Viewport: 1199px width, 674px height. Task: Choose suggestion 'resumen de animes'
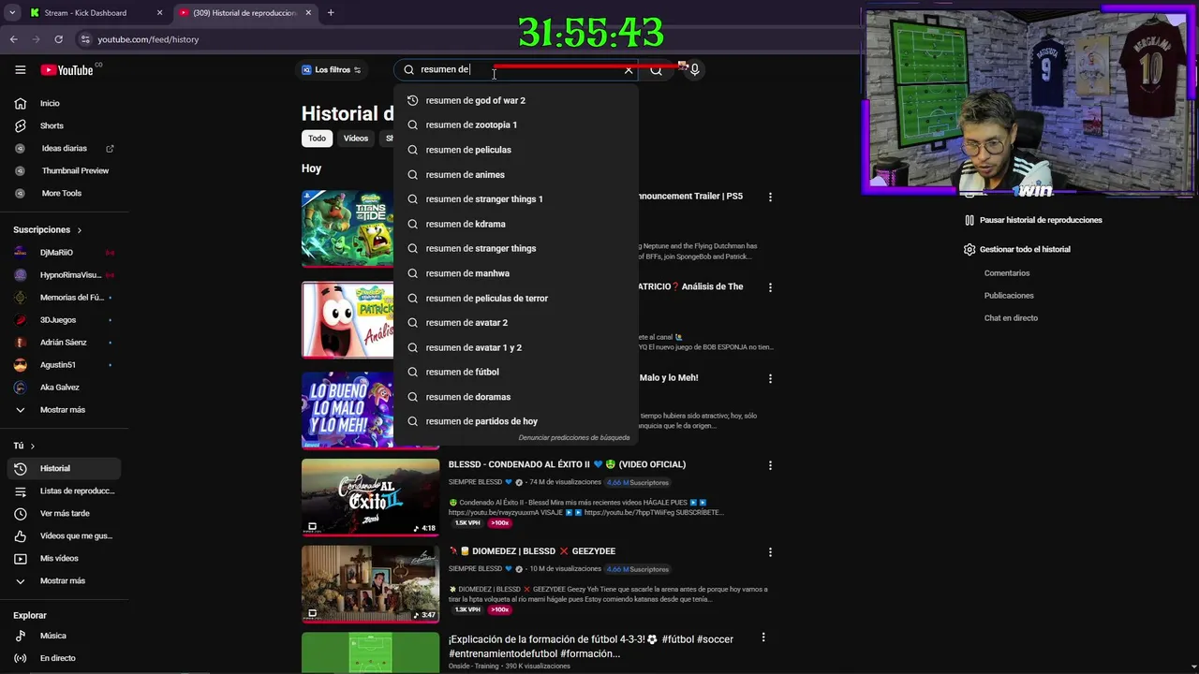point(516,174)
